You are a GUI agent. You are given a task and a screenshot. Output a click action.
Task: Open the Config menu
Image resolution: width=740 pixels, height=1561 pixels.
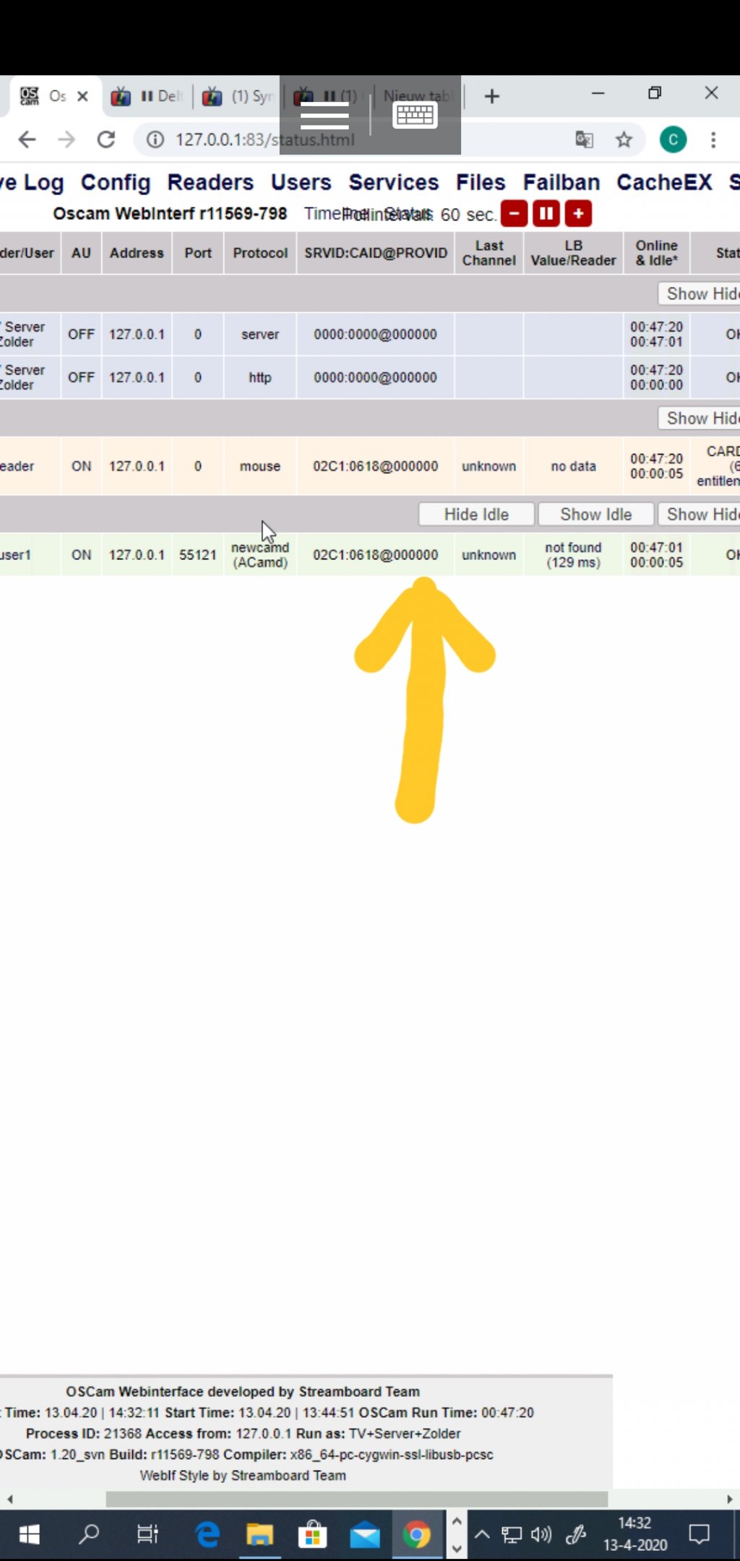click(116, 182)
